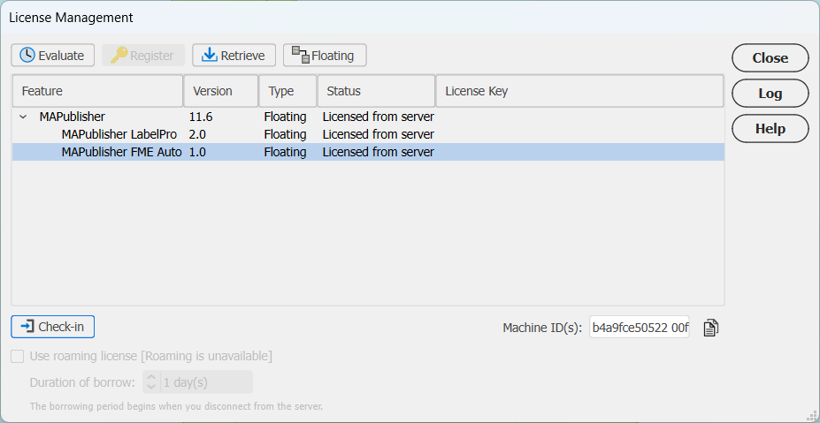The image size is (820, 423).
Task: Select the MAPublisher LabelPro row
Action: coord(368,135)
